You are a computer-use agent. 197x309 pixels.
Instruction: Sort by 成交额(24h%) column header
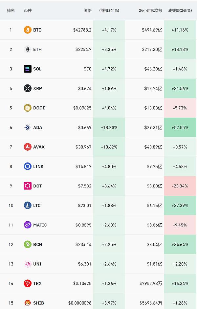click(x=180, y=11)
